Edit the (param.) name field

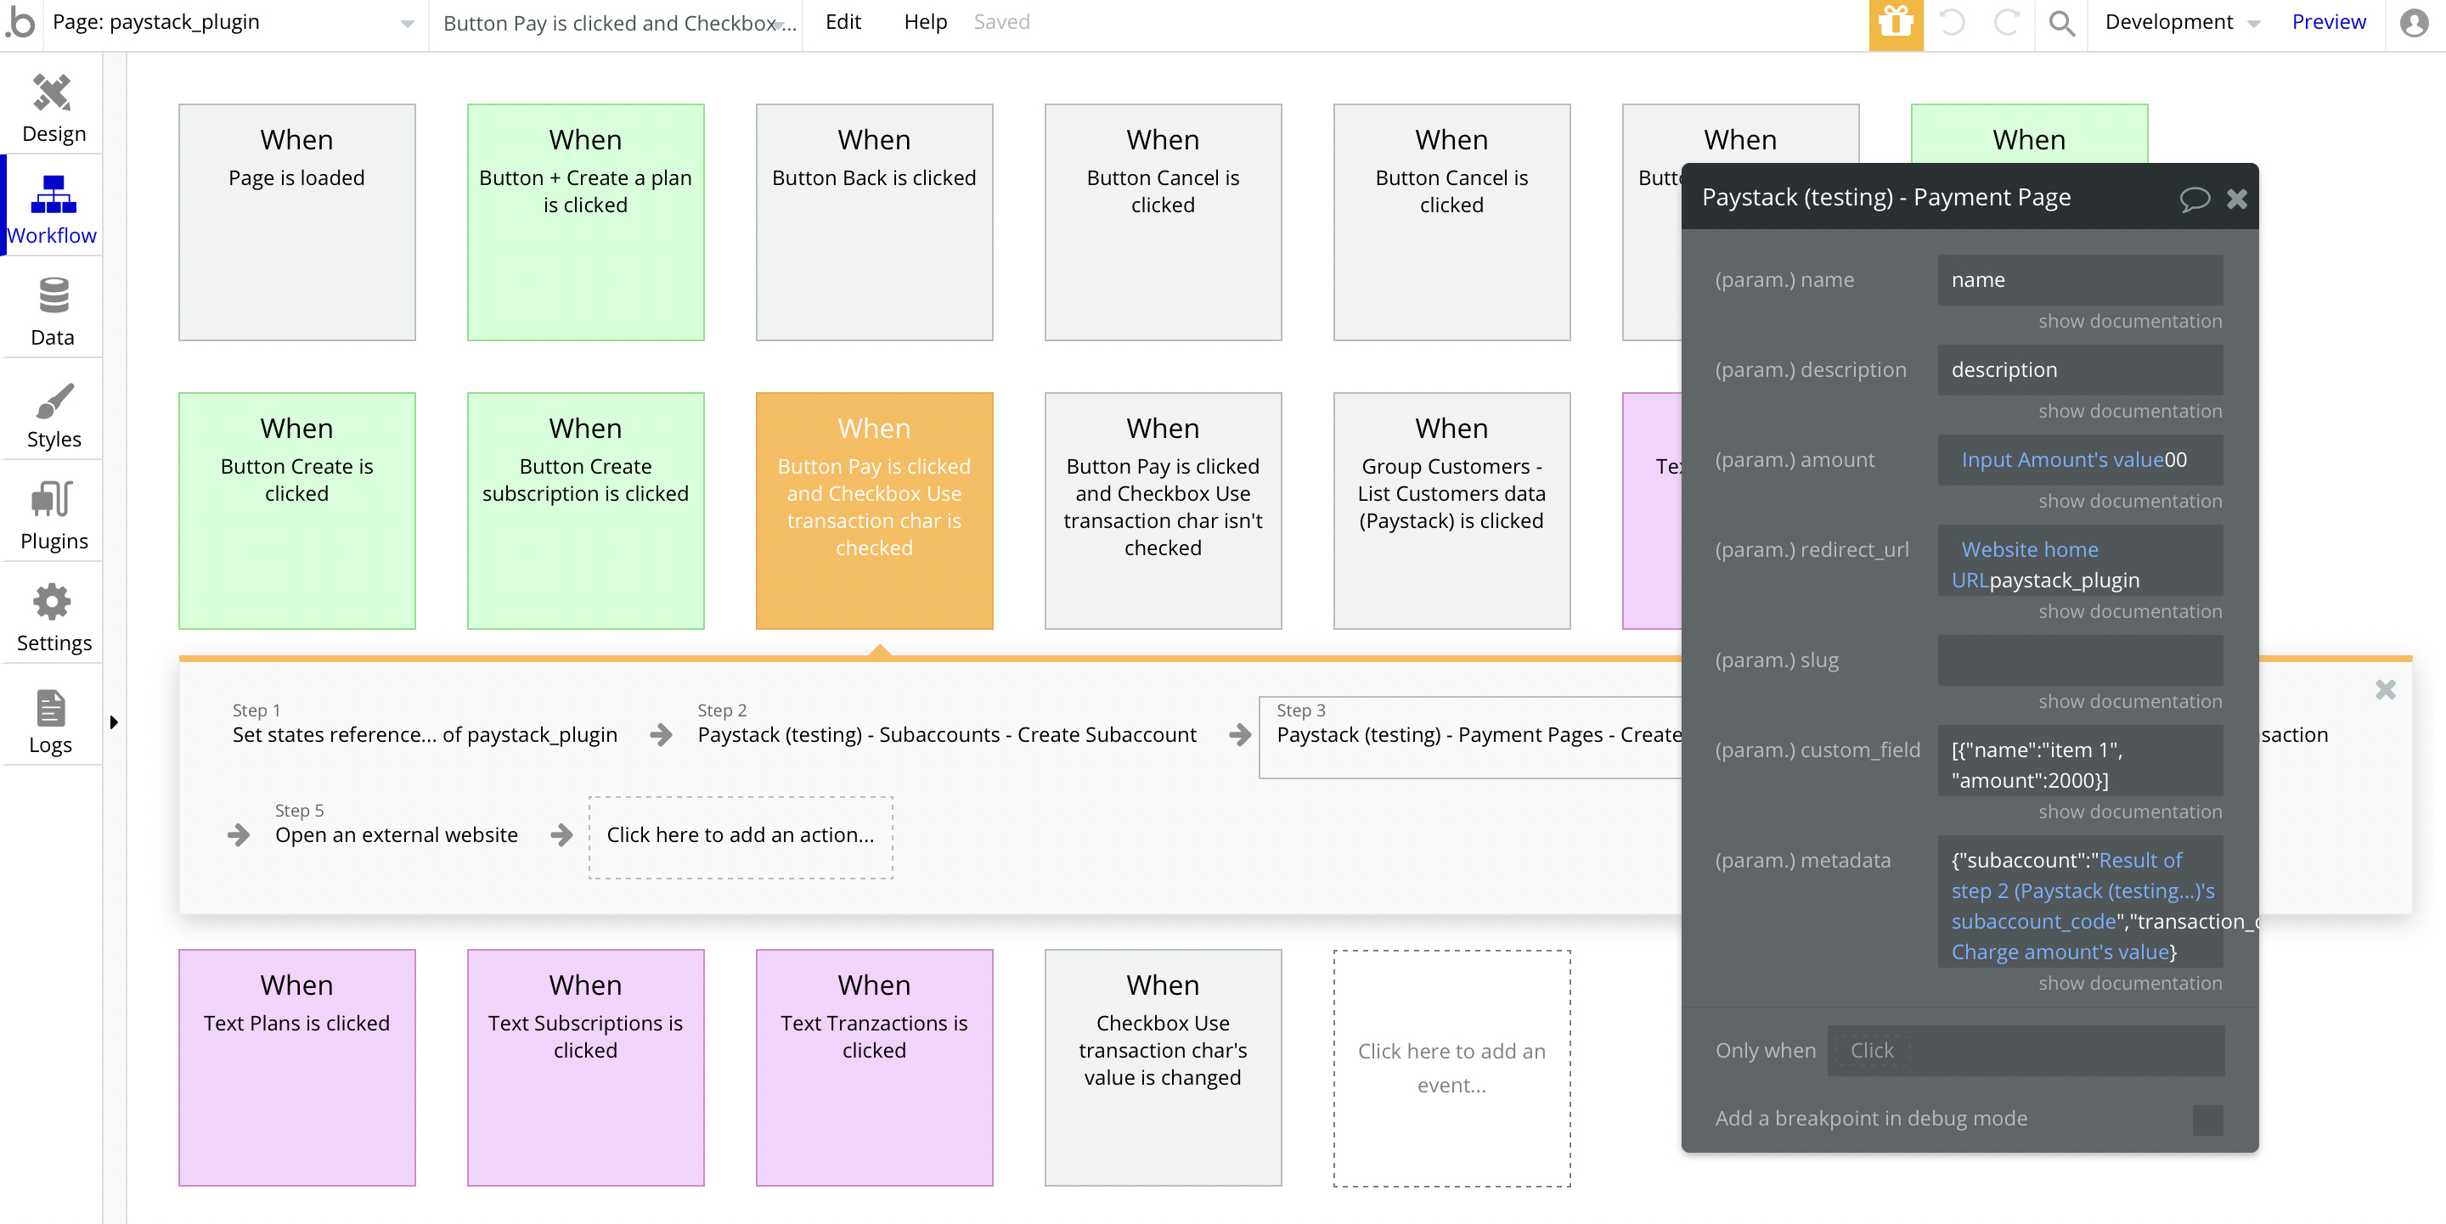[x=2079, y=280]
